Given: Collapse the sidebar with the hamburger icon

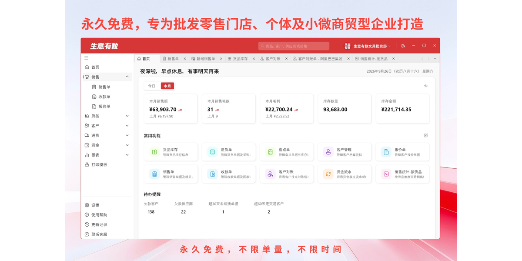Looking at the screenshot, I should click(x=87, y=58).
